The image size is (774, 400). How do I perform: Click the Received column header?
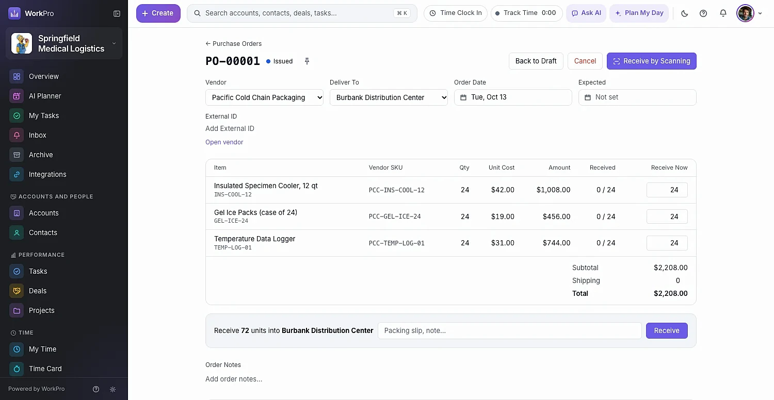603,168
